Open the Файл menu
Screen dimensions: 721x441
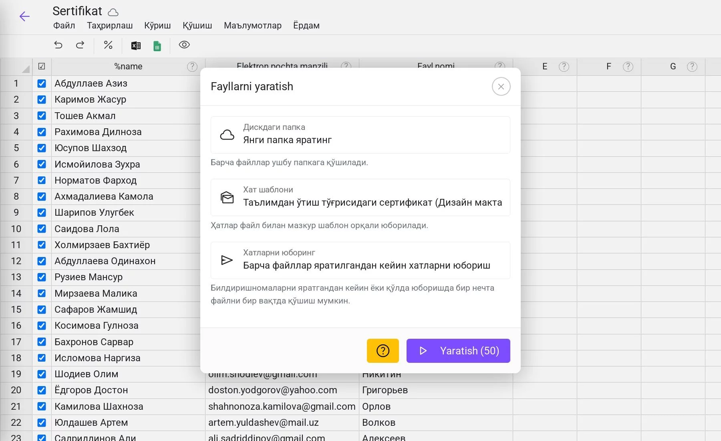64,25
